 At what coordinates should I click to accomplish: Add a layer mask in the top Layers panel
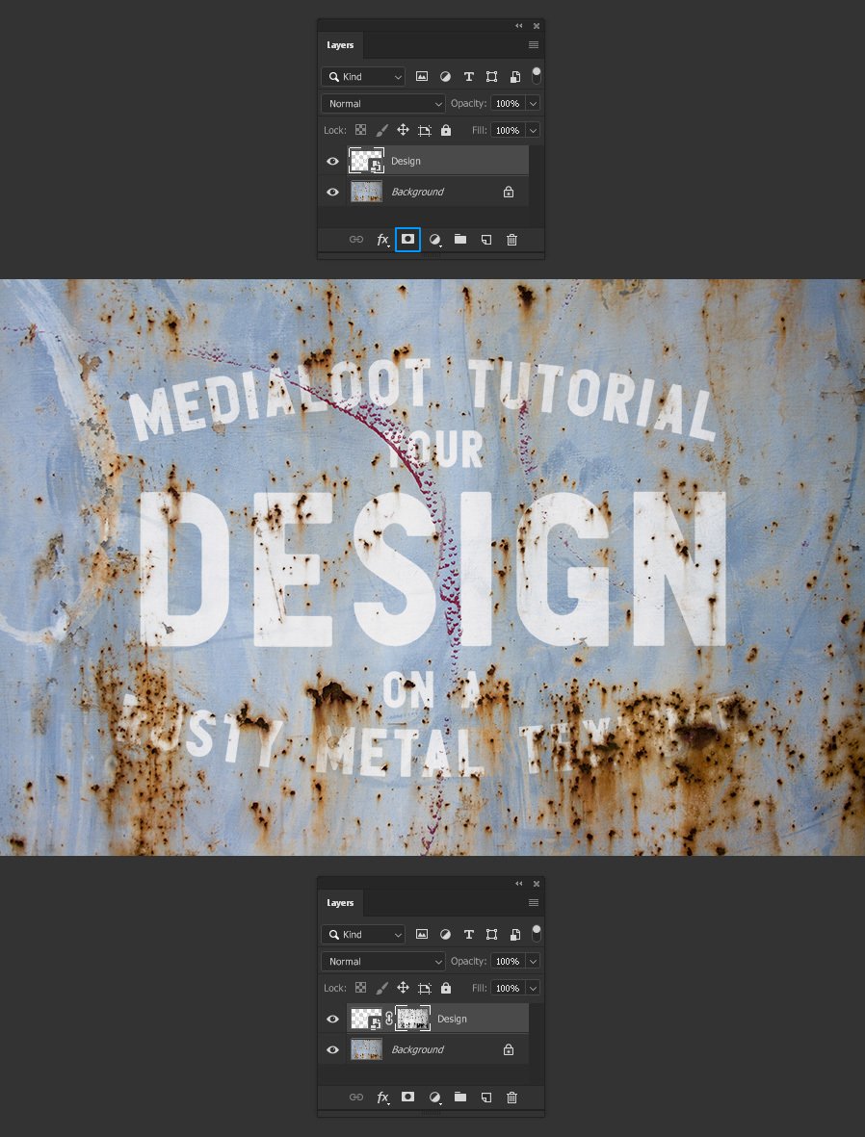point(407,240)
